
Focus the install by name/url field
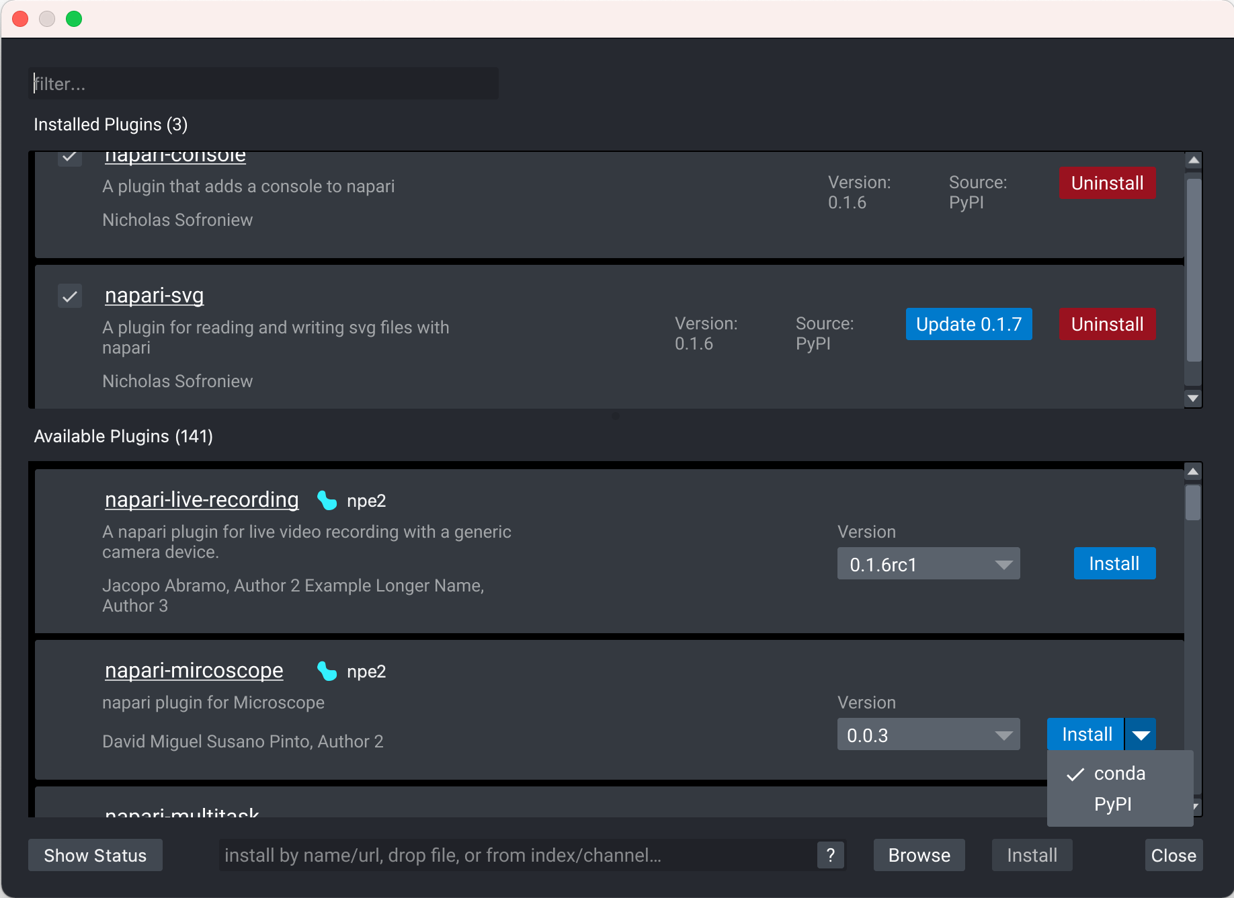click(x=518, y=855)
